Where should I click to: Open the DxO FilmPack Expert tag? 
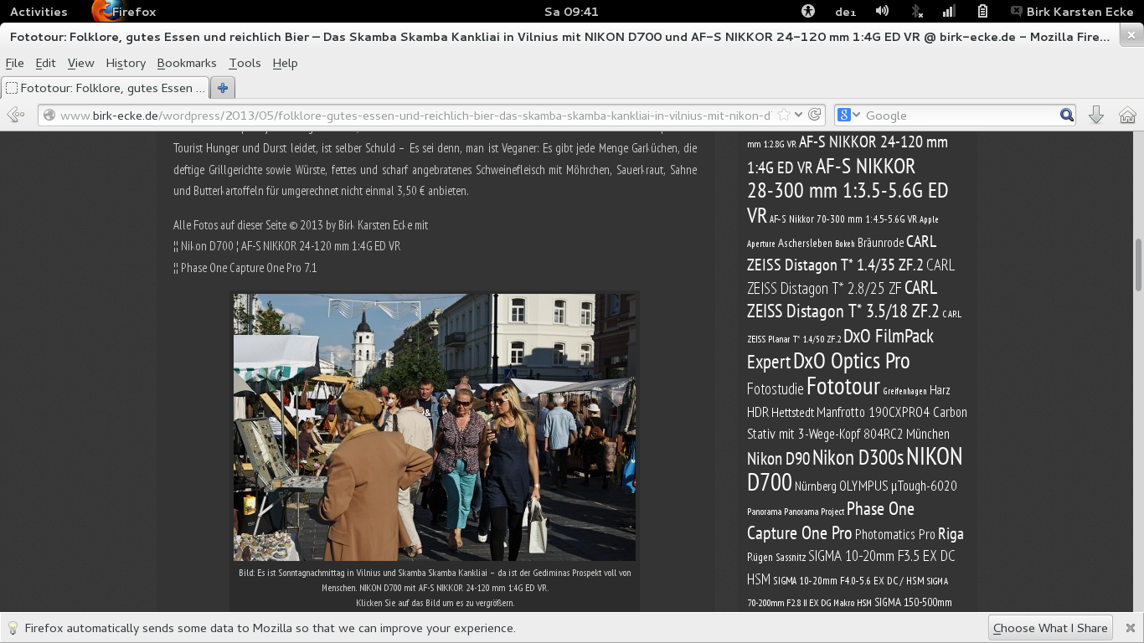pos(840,348)
